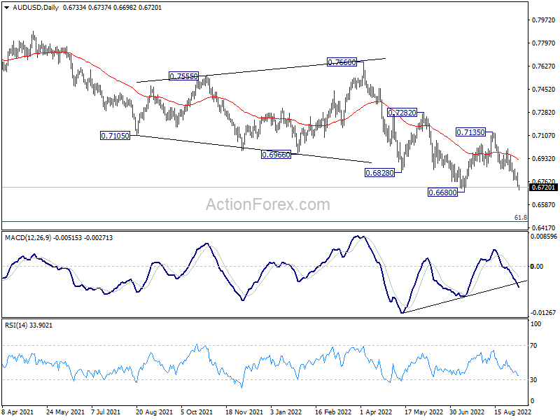Click the 0.79720 price axis value
The image size is (560, 420).
(543, 20)
